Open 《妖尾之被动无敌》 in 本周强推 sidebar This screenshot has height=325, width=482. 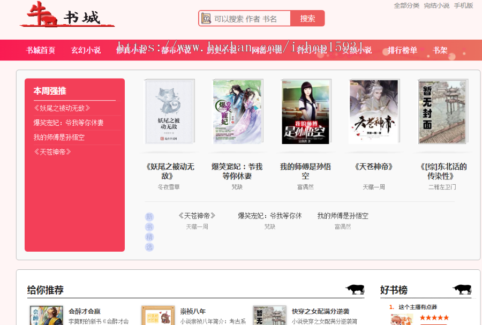(x=61, y=107)
